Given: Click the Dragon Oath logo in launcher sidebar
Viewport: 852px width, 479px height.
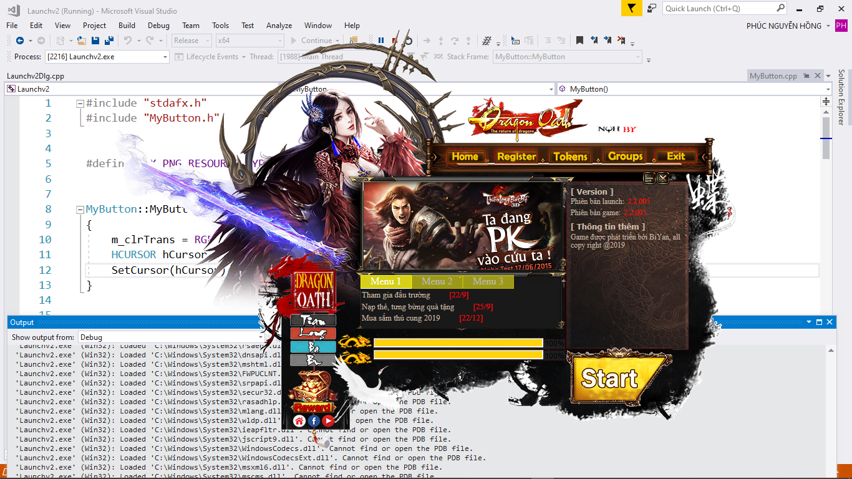Looking at the screenshot, I should click(x=313, y=291).
